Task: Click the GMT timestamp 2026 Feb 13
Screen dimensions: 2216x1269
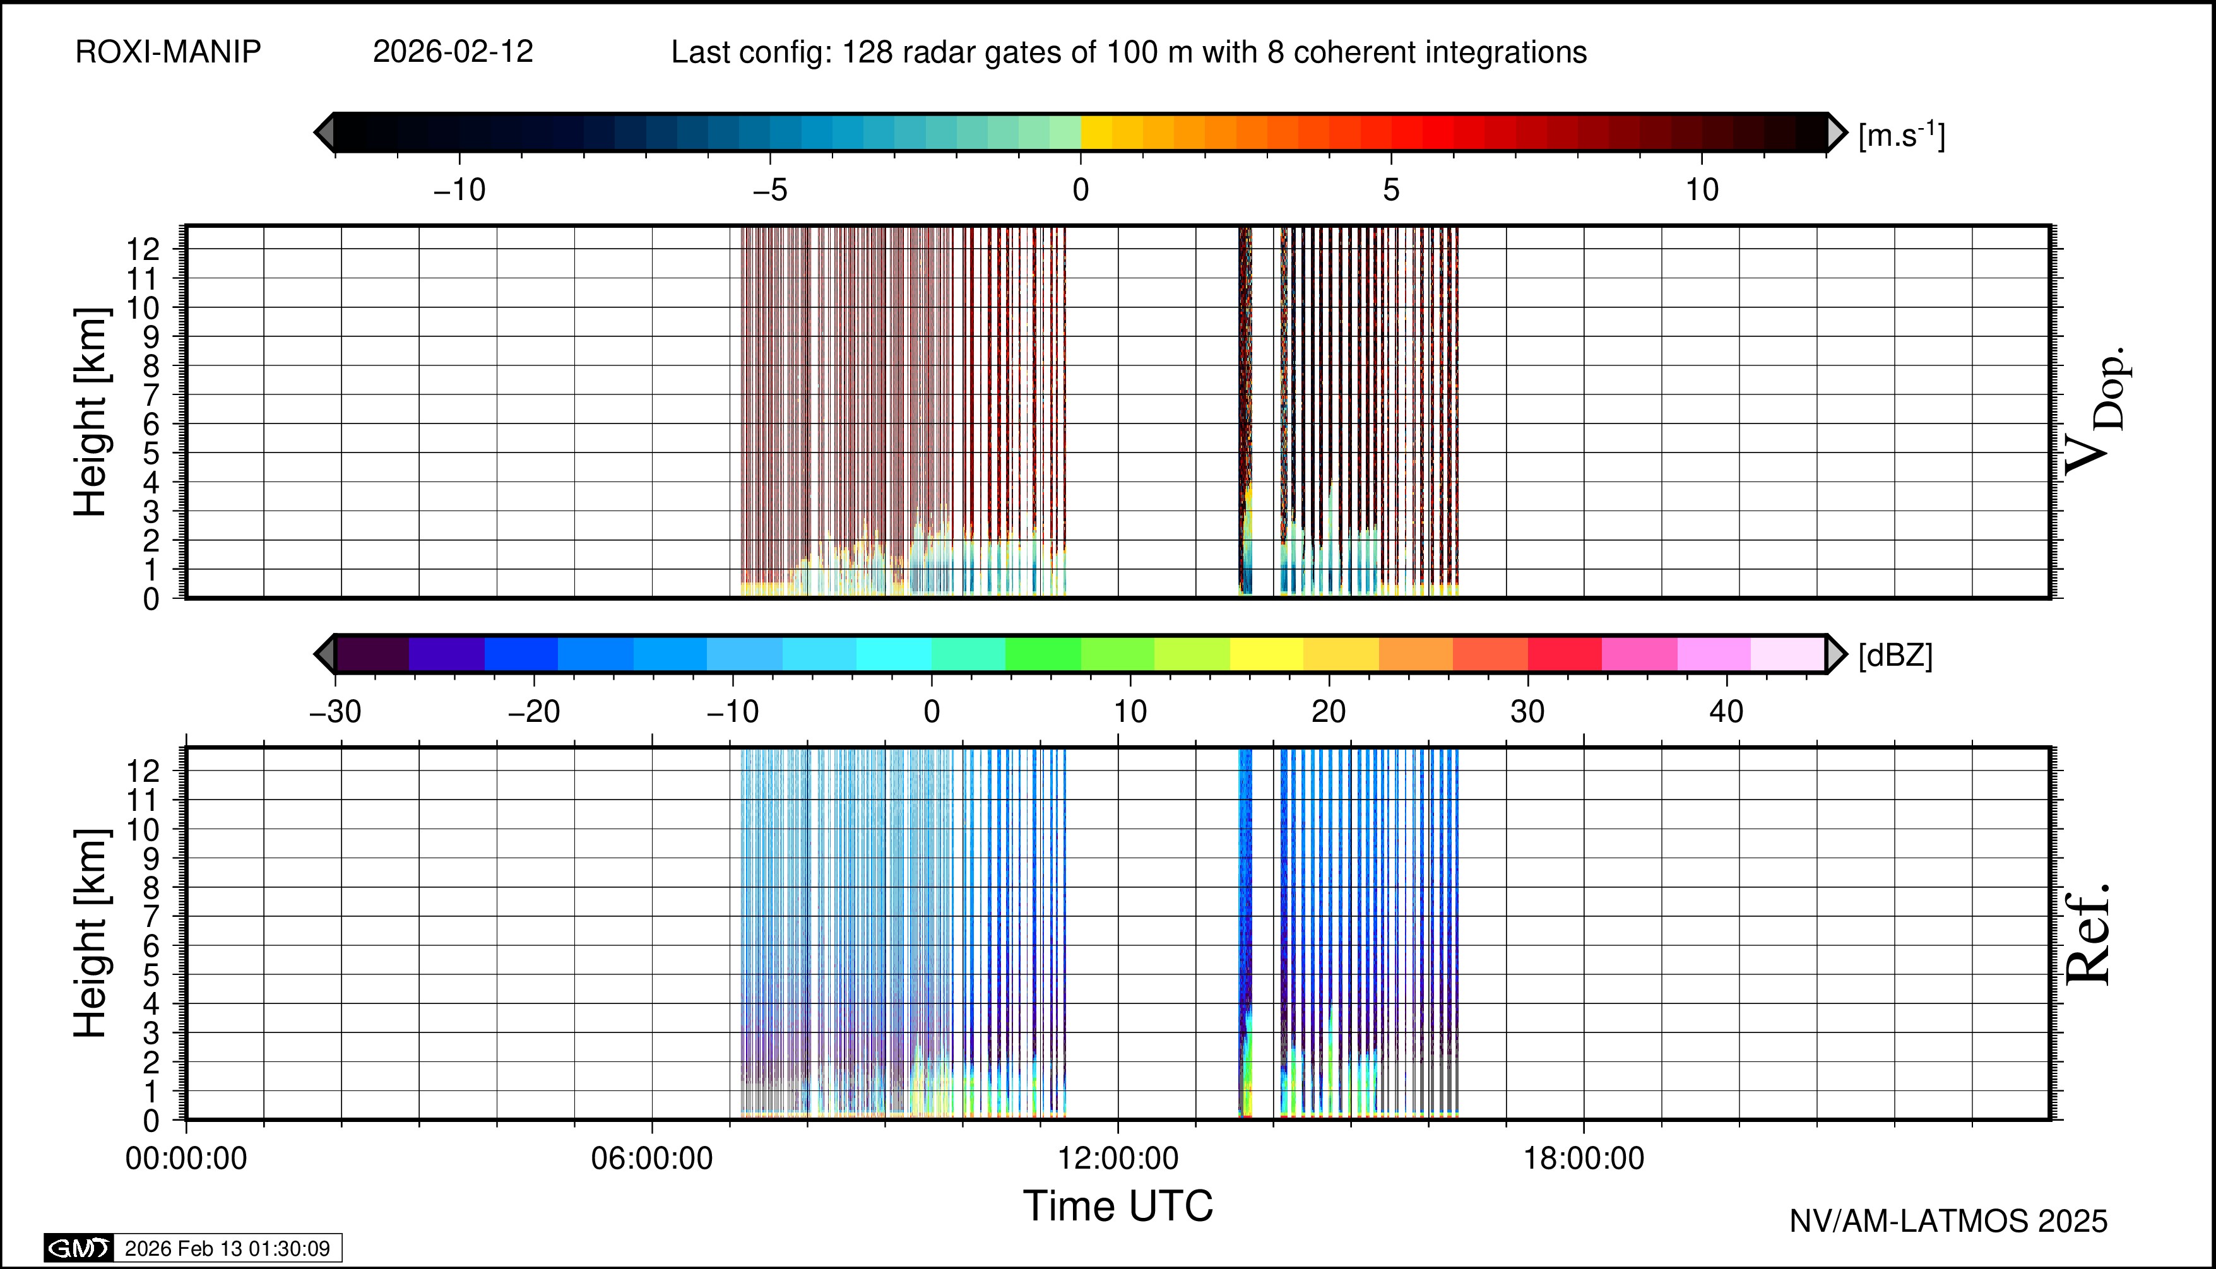Action: [x=227, y=1248]
